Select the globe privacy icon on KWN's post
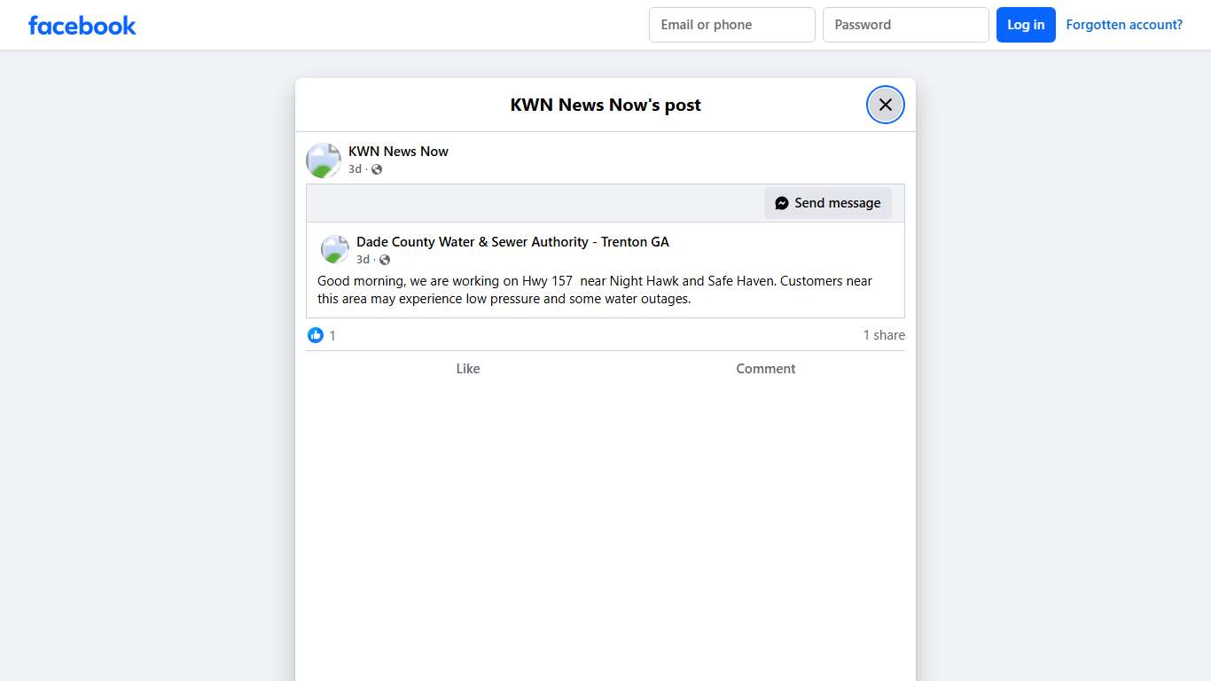This screenshot has width=1211, height=681. pyautogui.click(x=376, y=169)
